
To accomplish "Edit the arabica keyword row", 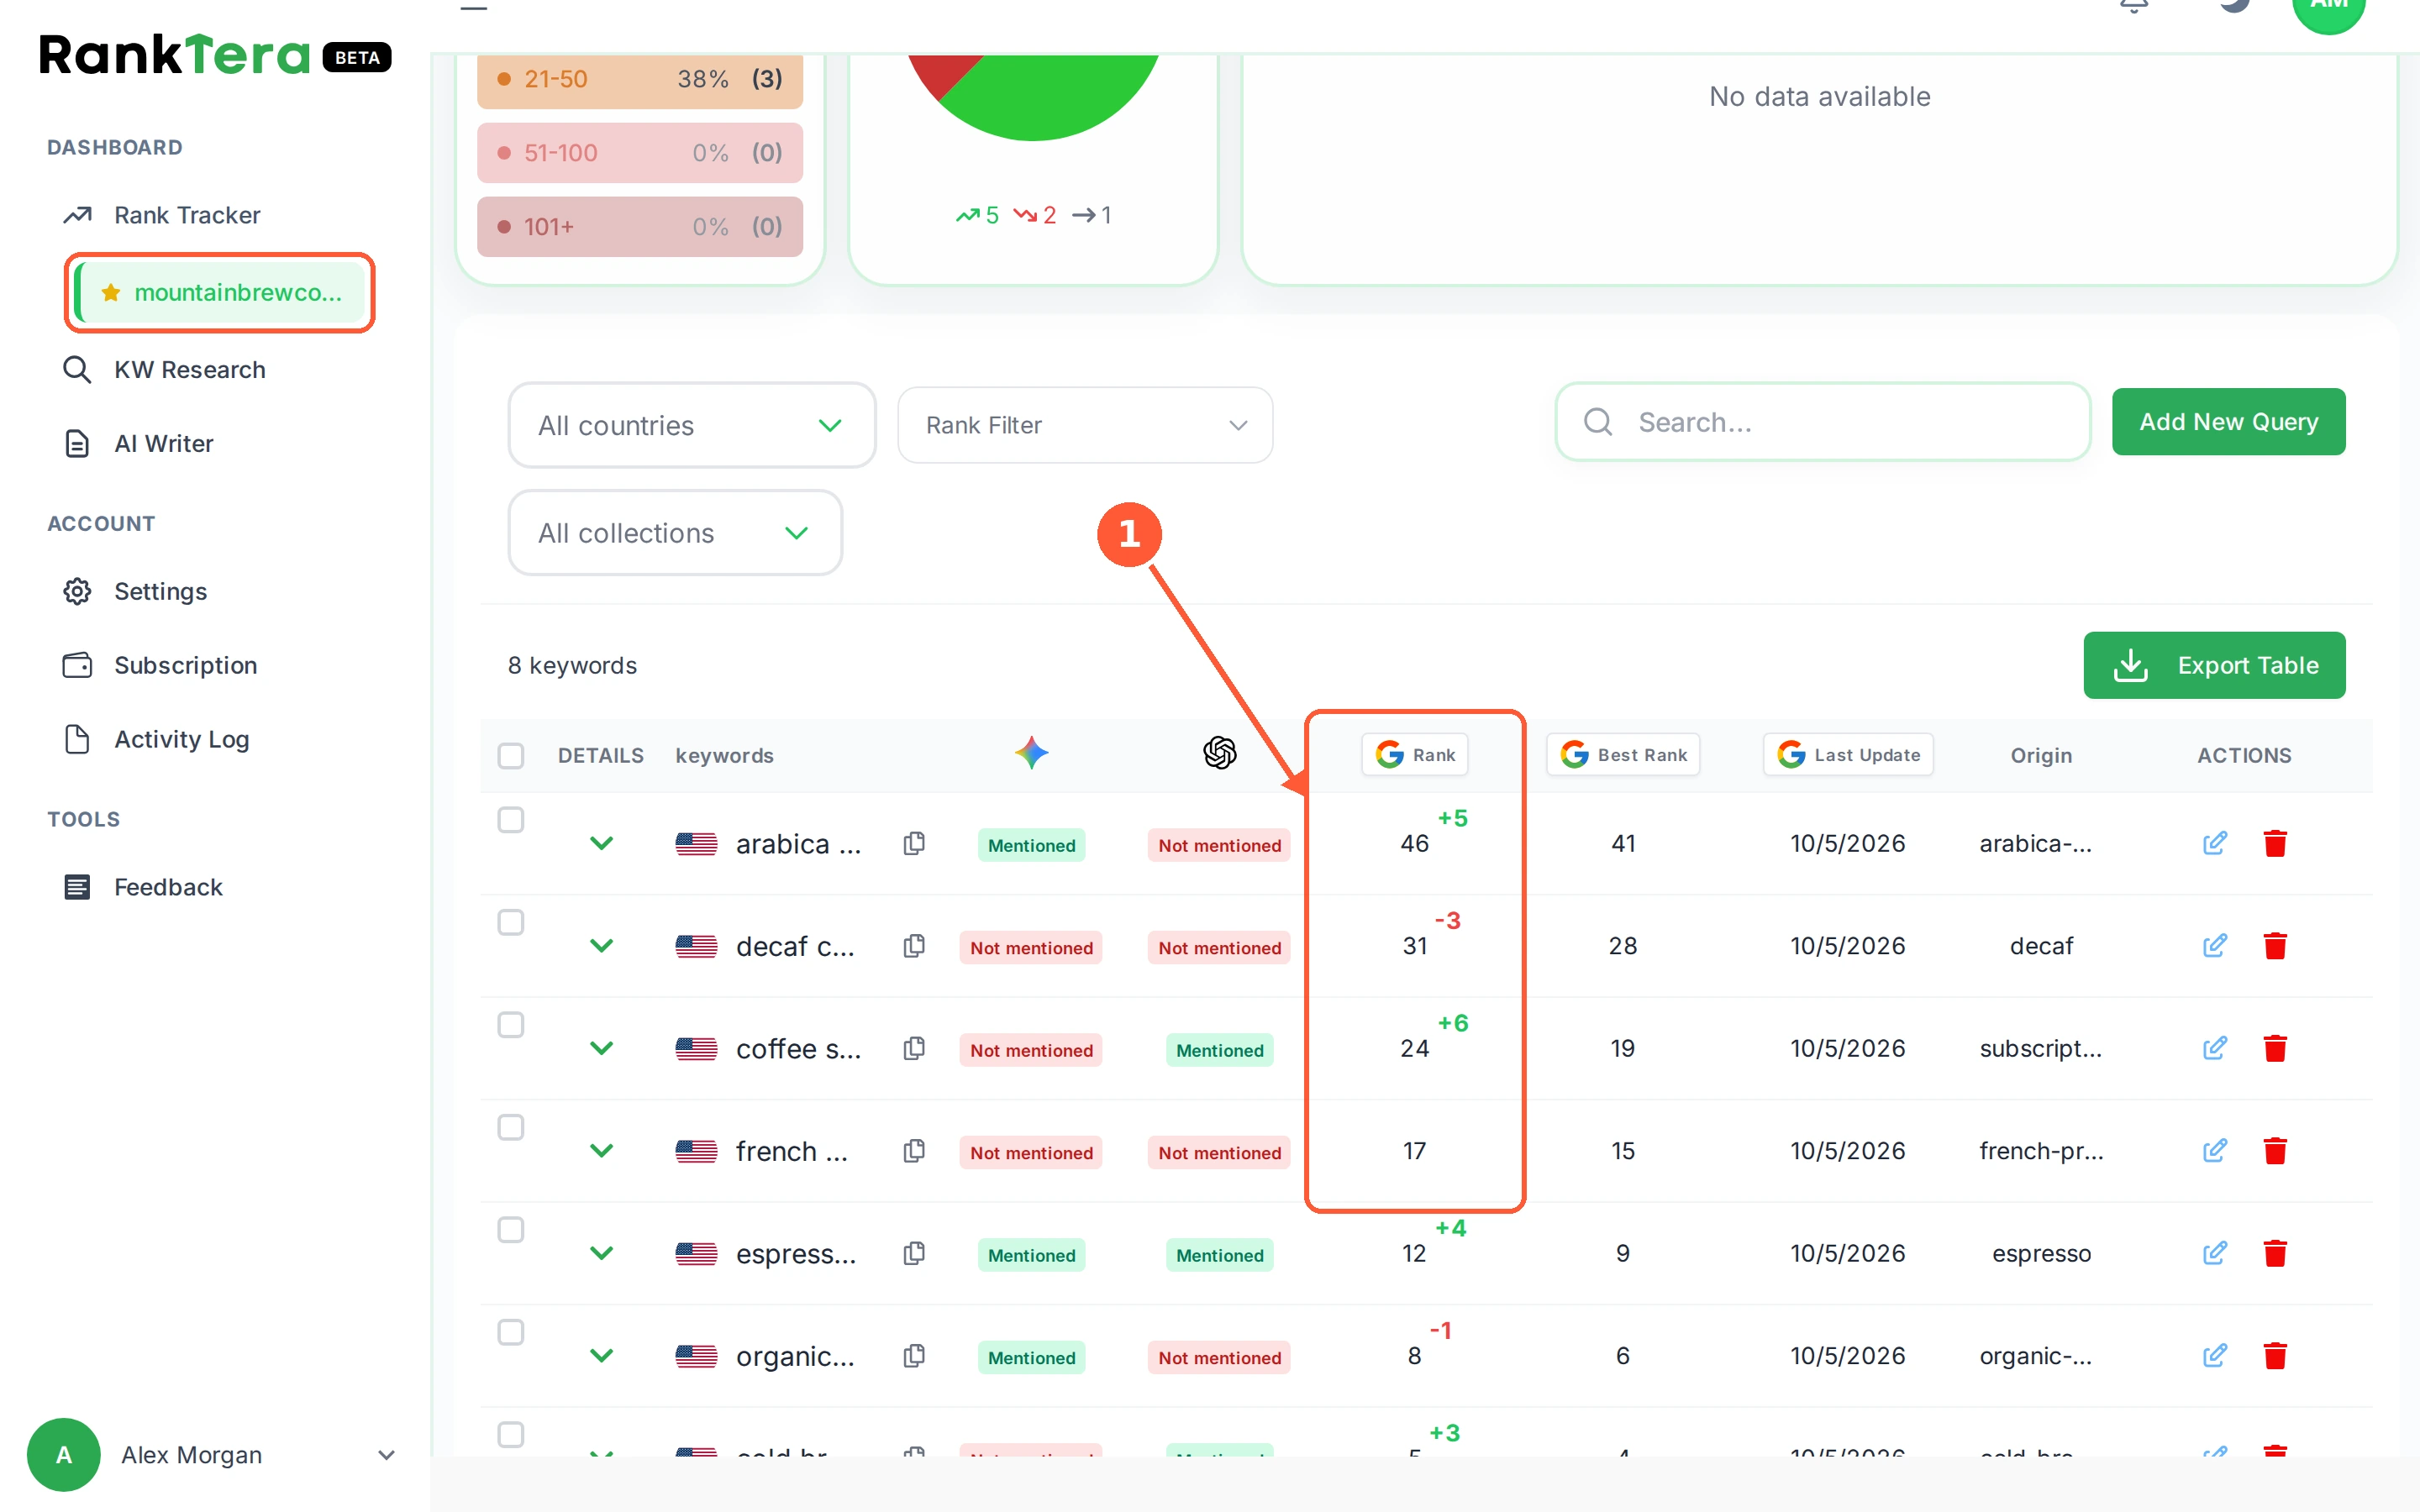I will (2214, 843).
